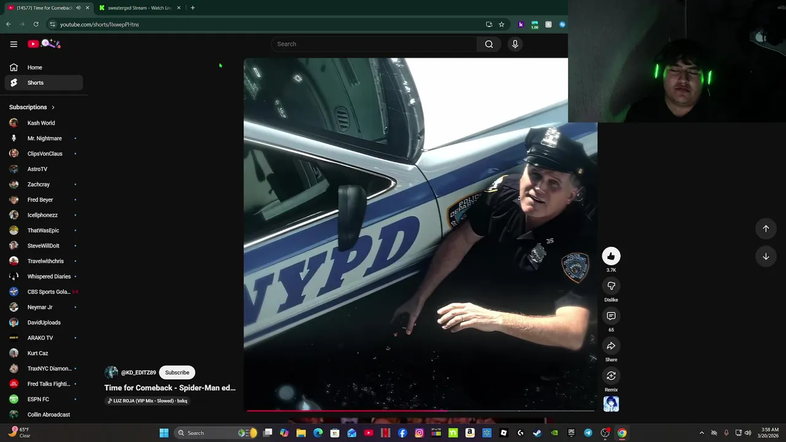
Task: Click the install app icon in address bar
Action: click(x=489, y=25)
